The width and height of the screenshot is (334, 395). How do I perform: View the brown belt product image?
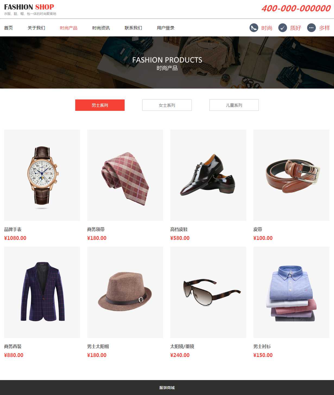pyautogui.click(x=291, y=175)
